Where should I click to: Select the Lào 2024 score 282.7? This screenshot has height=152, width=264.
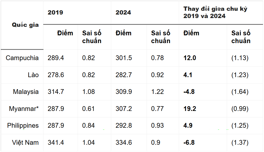pyautogui.click(x=124, y=75)
